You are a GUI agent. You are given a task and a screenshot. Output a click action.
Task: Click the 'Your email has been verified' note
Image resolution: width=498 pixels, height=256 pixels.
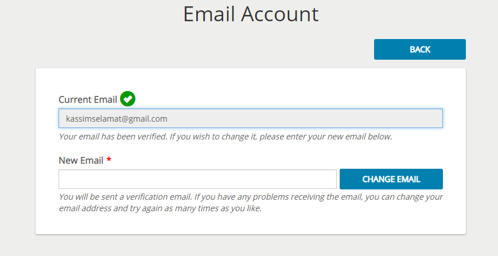coord(225,137)
